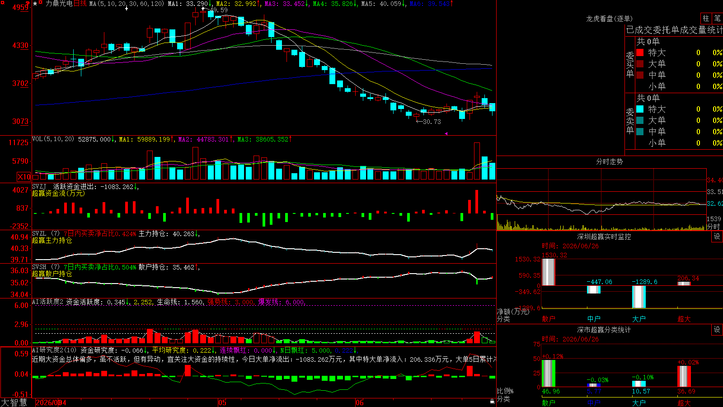Click the 超赢主力持仓 label
Image resolution: width=723 pixels, height=407 pixels.
pyautogui.click(x=52, y=240)
